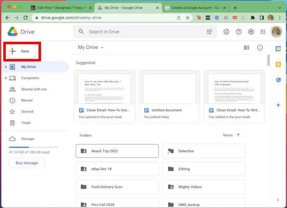Show details info icon

(260, 48)
